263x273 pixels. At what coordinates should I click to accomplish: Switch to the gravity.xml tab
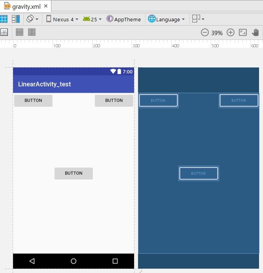point(25,6)
